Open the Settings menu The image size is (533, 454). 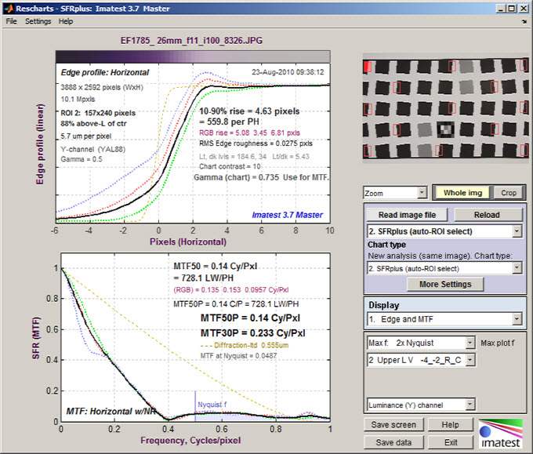pos(38,21)
